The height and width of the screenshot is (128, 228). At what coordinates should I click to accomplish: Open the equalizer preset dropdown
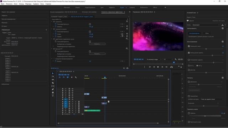(212, 99)
